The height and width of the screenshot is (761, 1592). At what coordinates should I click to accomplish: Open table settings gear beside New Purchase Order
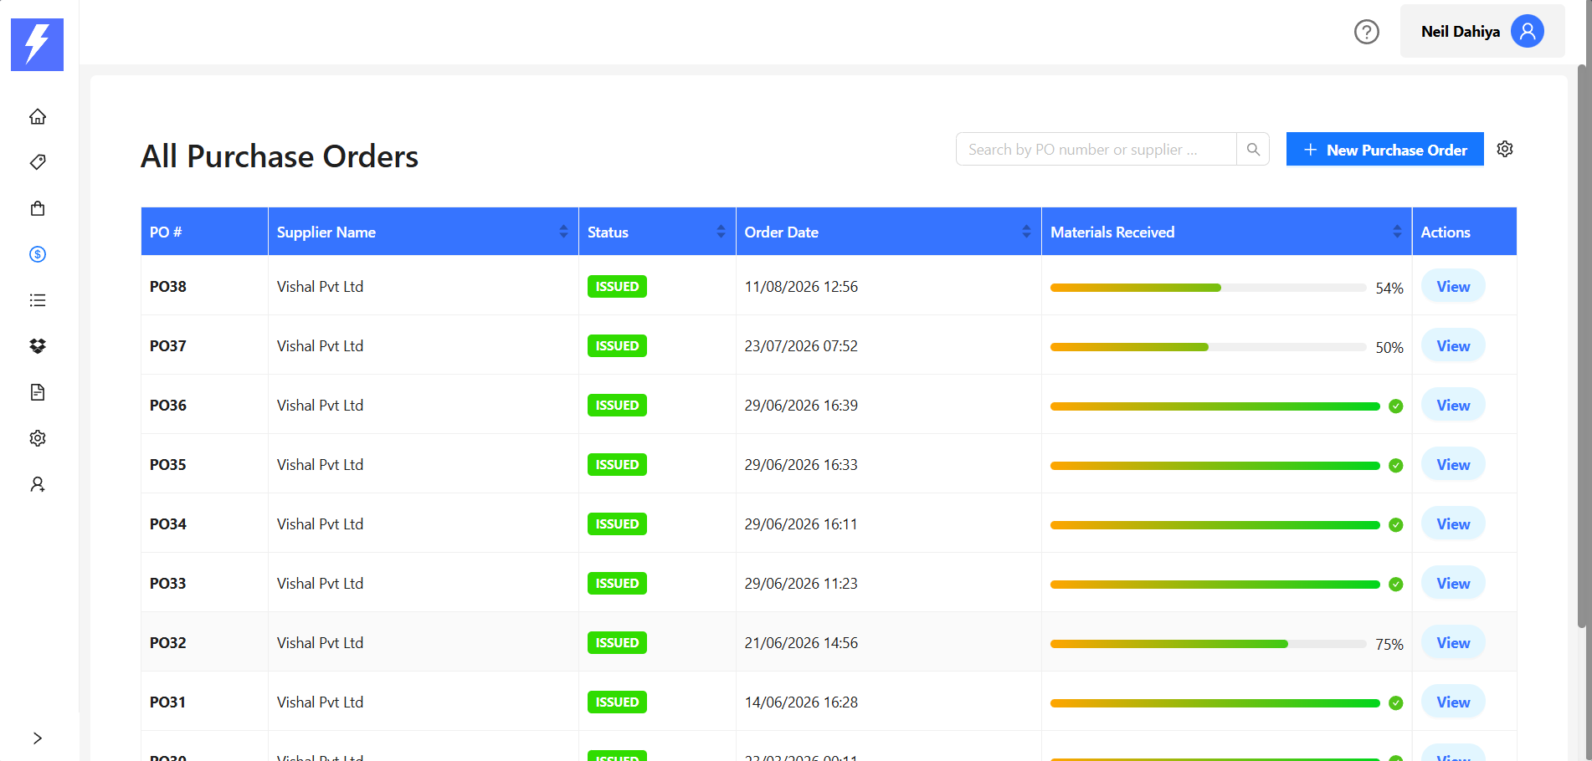pos(1505,149)
